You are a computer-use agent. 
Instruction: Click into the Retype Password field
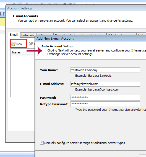tap(105, 104)
